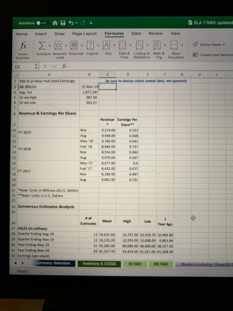Toggle the AutoSave switch
This screenshot has width=233, height=311.
[42, 23]
